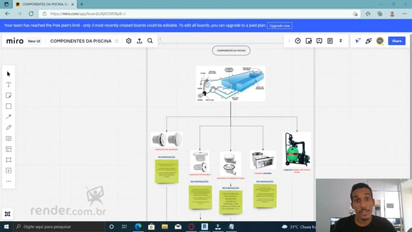Open Mail app from taskbar
412x232 pixels.
point(178,227)
